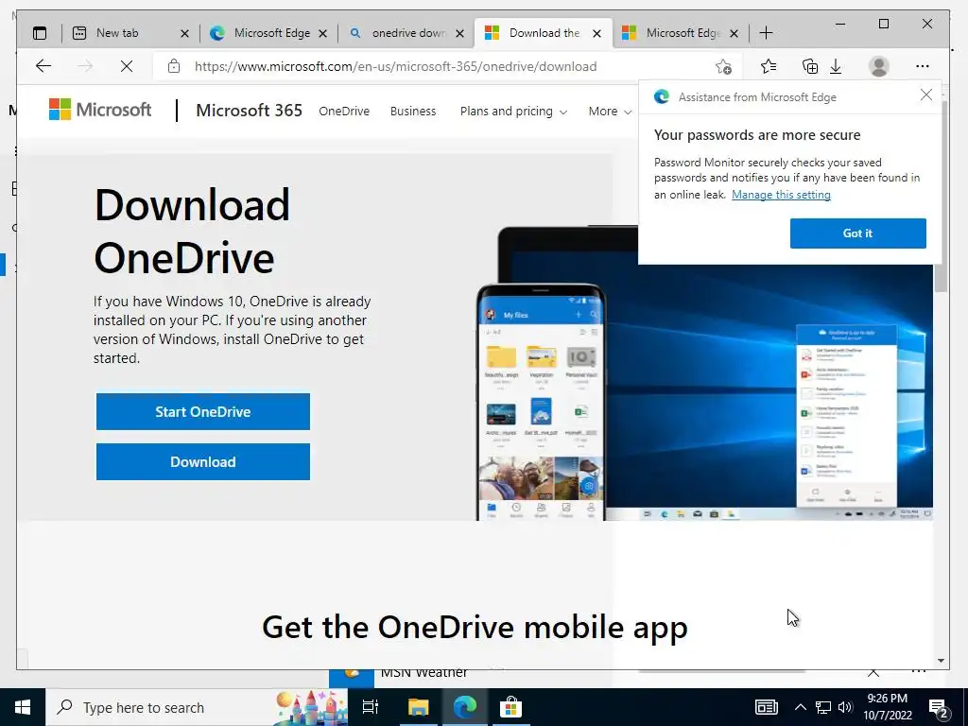Open File Explorer from the taskbar
This screenshot has height=726, width=968.
(x=418, y=707)
